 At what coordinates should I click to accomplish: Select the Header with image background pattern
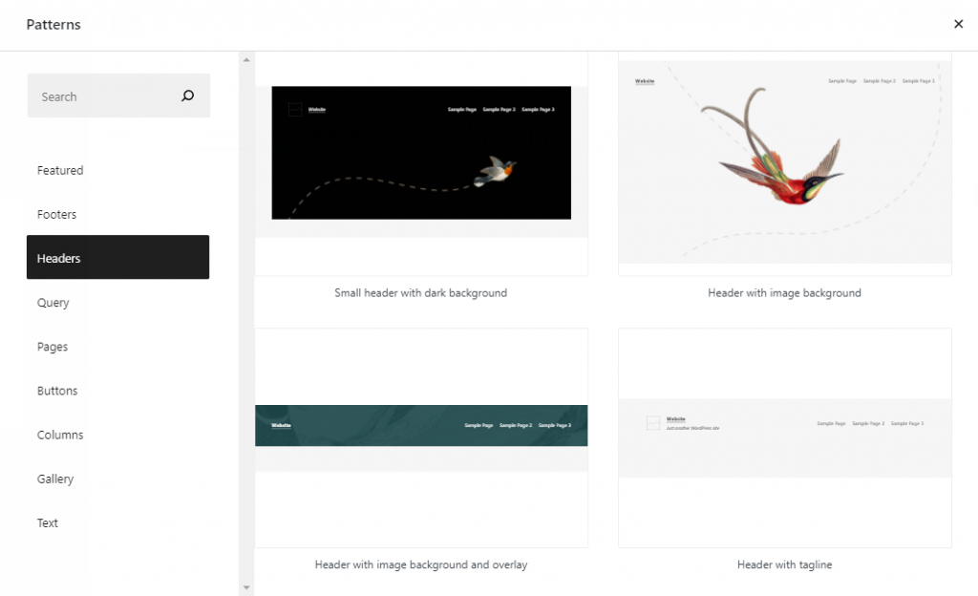pos(784,160)
